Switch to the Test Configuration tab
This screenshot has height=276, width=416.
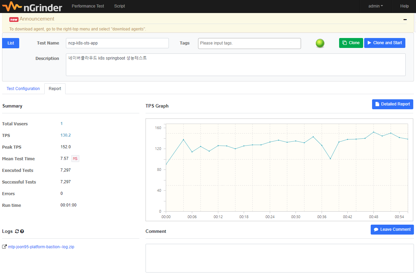tap(23, 89)
